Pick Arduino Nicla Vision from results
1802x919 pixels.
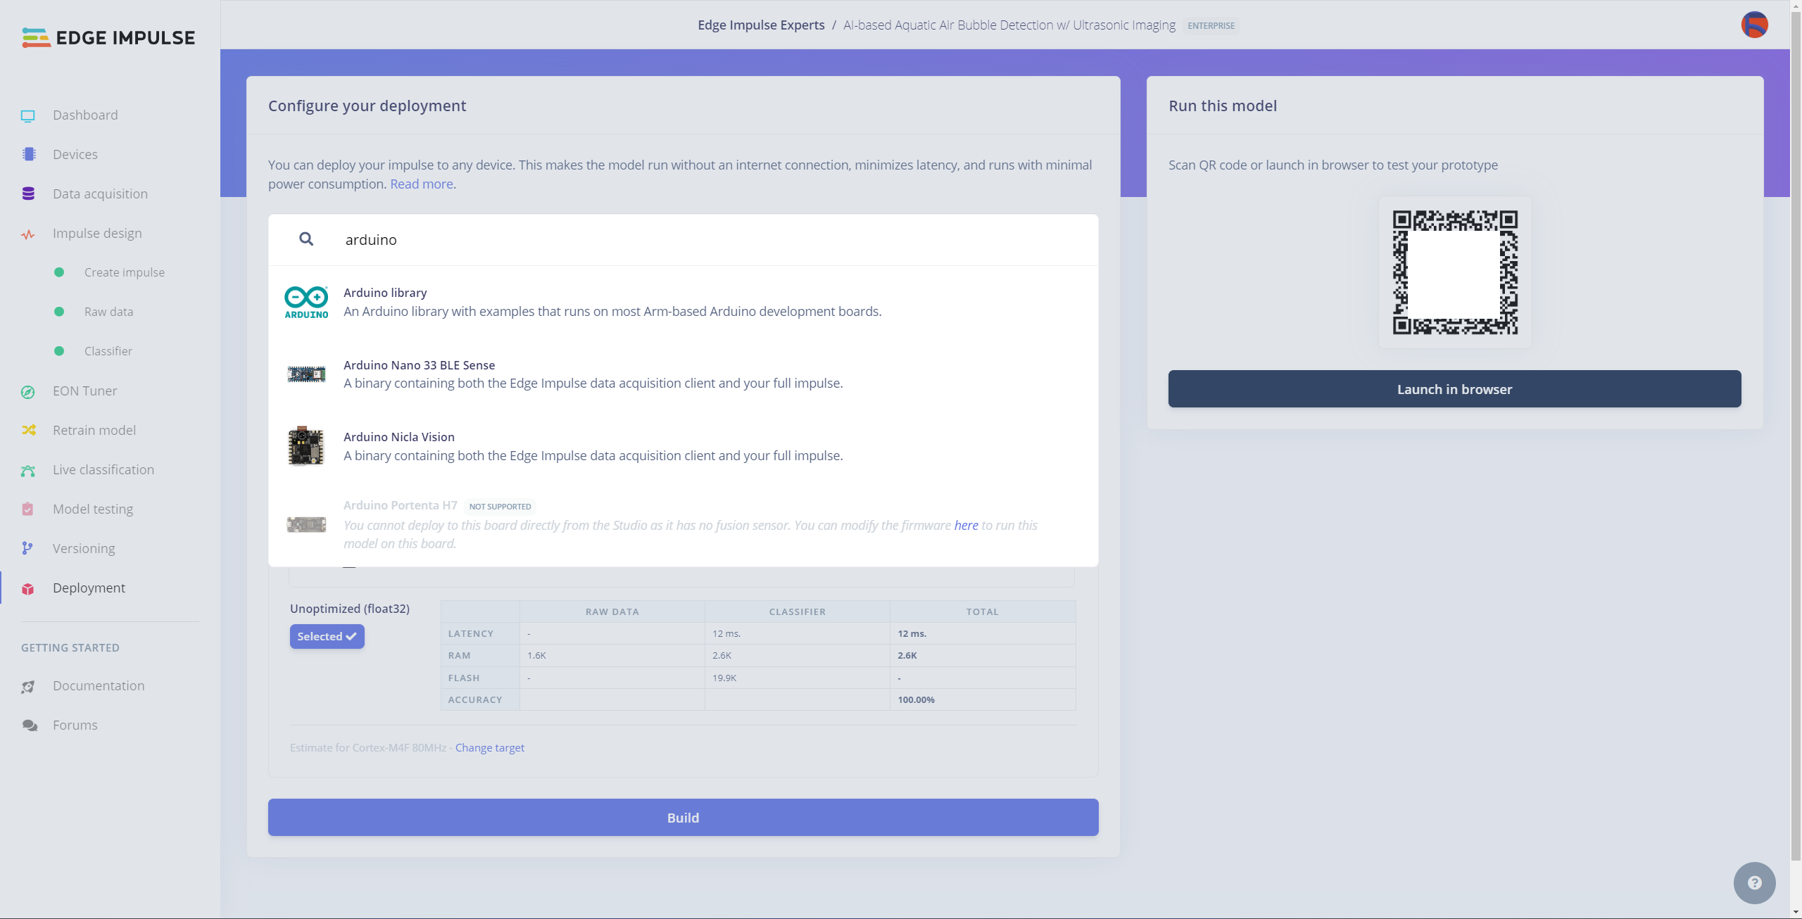(x=593, y=446)
